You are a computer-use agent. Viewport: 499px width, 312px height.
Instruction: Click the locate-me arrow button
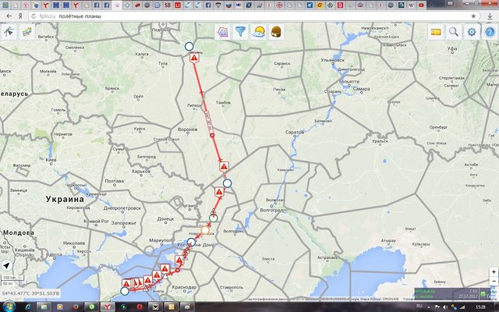click(7, 265)
